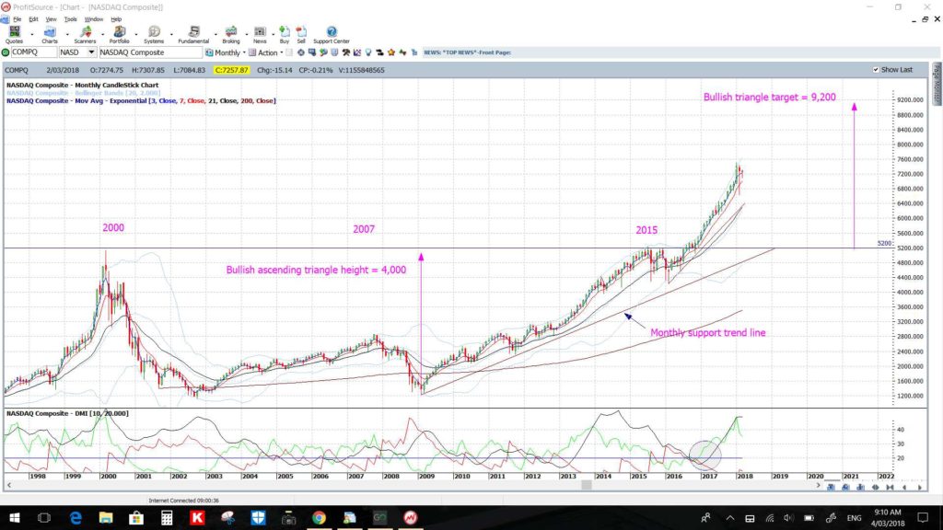This screenshot has height=530, width=943.
Task: Open the Window menu
Action: (93, 19)
